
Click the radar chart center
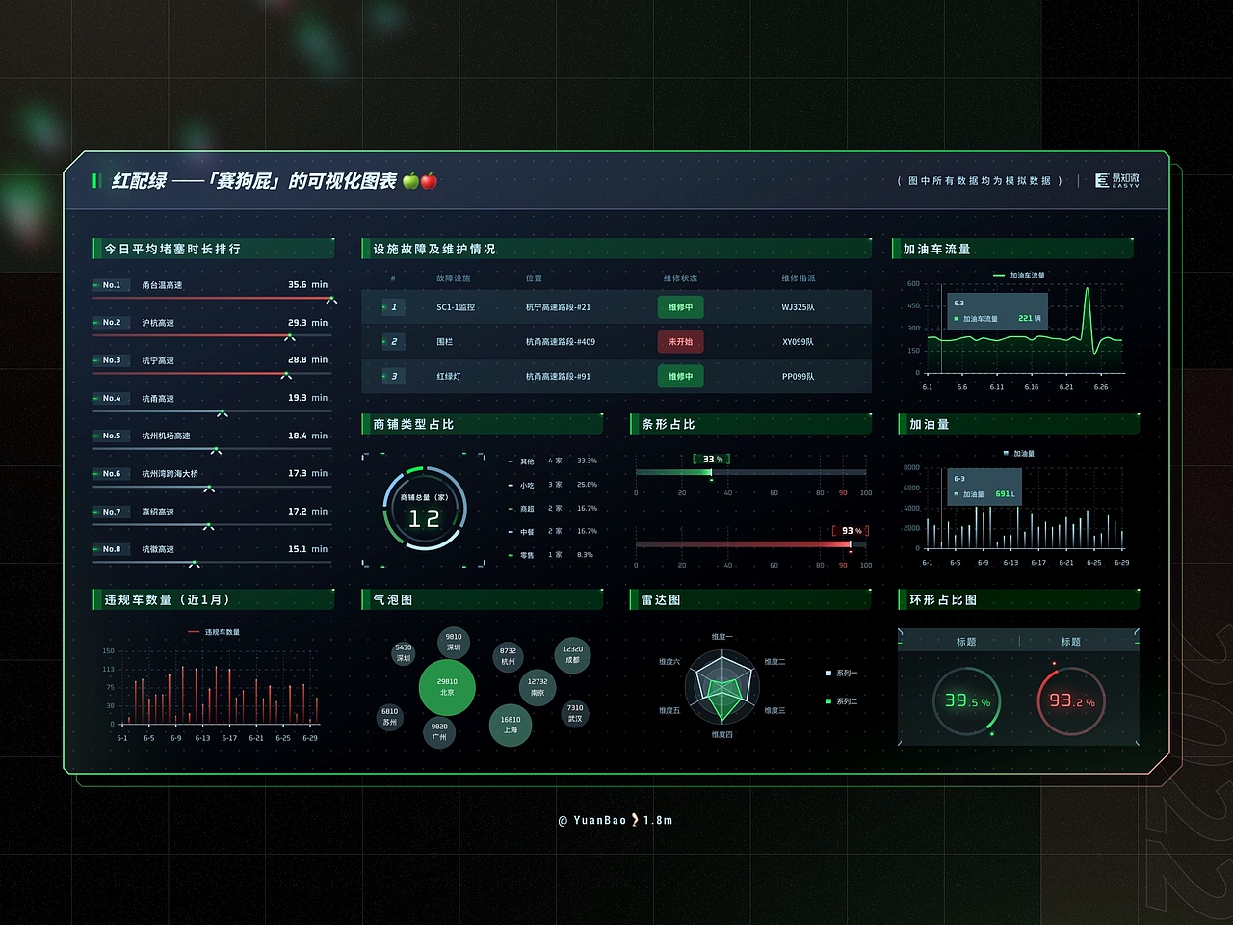point(722,686)
